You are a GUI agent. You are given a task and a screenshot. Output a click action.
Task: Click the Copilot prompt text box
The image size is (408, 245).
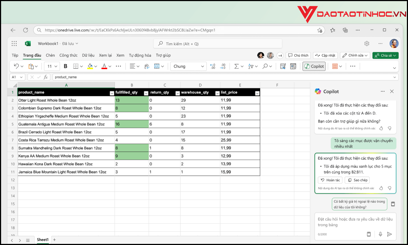pos(355,222)
